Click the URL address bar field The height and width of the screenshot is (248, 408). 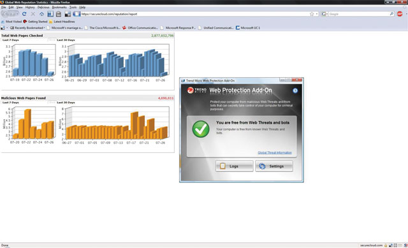tap(194, 14)
